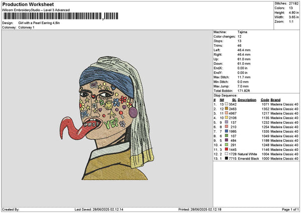The width and height of the screenshot is (301, 213).
Task: Select thread code 1217
Action: point(265,113)
